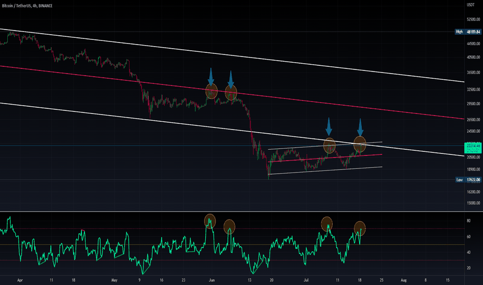Select the High 48189.84 price label
The image size is (483, 285).
[x=468, y=32]
